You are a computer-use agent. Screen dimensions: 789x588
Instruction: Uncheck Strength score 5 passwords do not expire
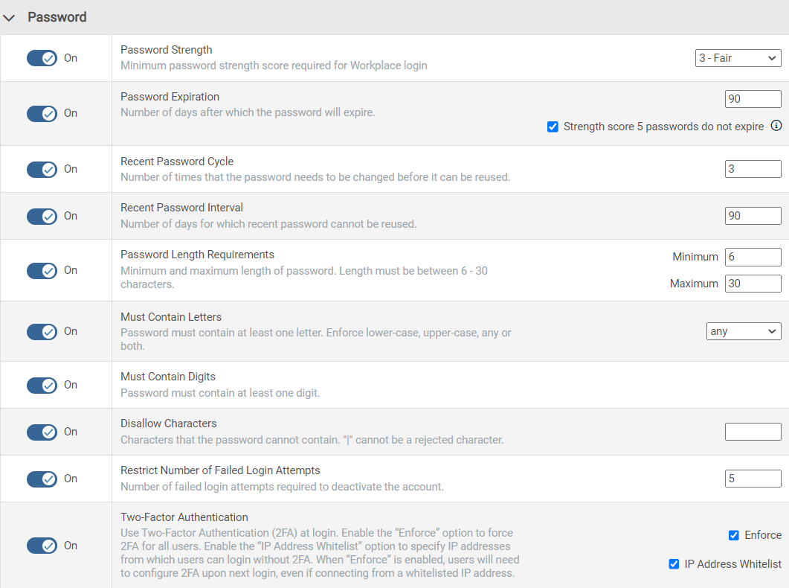pyautogui.click(x=553, y=127)
